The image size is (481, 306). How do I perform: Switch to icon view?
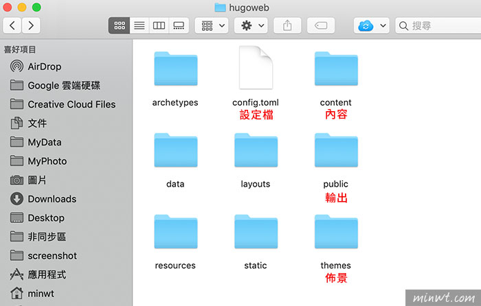pyautogui.click(x=120, y=25)
